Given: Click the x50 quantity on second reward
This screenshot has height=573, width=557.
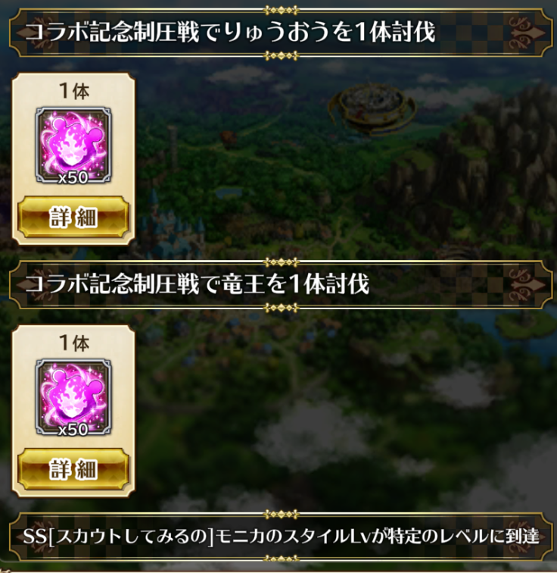Looking at the screenshot, I should tap(73, 430).
